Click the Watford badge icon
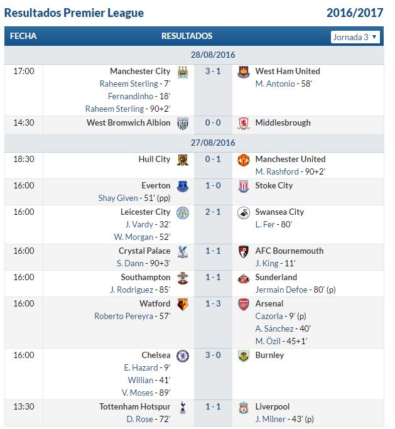Viewport: 395px width, 429px height. pyautogui.click(x=183, y=305)
